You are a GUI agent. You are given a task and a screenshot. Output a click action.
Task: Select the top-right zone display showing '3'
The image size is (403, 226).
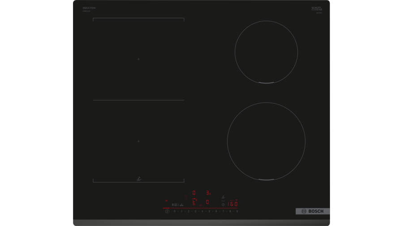208,193
